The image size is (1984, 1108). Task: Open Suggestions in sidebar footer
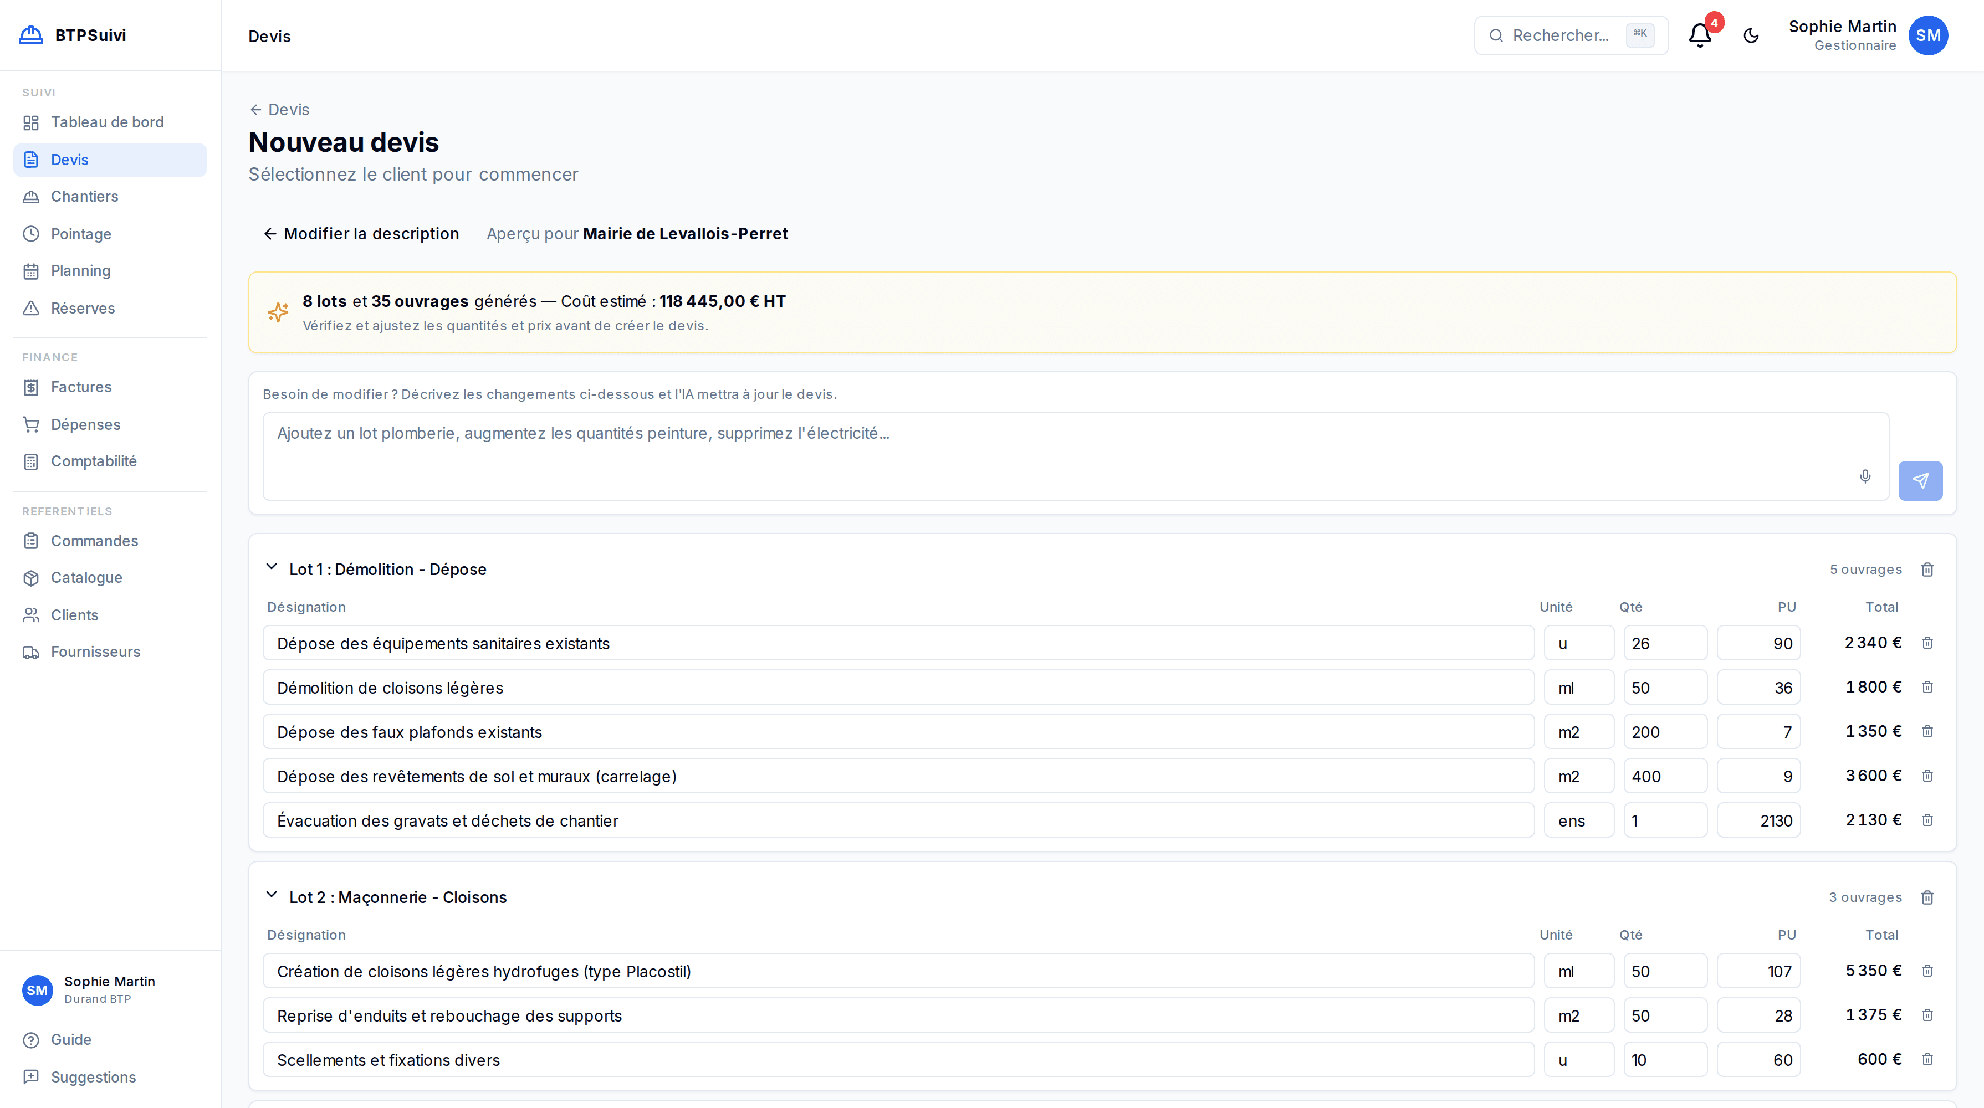click(110, 1077)
